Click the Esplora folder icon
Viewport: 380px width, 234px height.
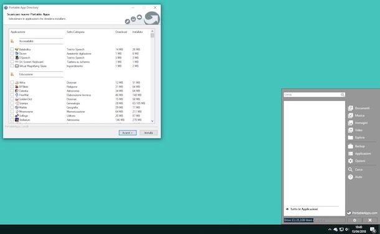(x=351, y=137)
